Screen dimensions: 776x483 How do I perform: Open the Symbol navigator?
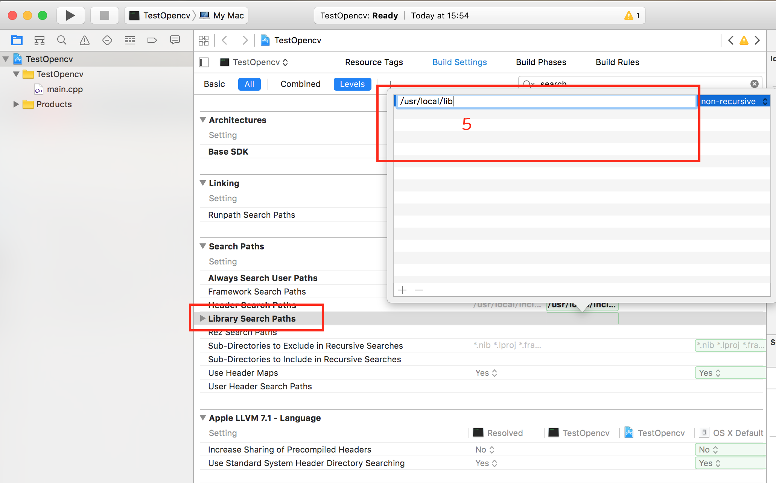[x=40, y=40]
